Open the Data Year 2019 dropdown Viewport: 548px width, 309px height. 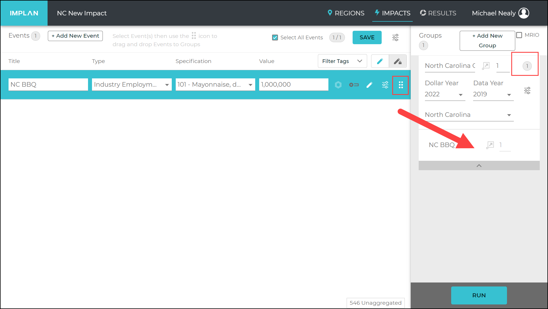pyautogui.click(x=493, y=94)
